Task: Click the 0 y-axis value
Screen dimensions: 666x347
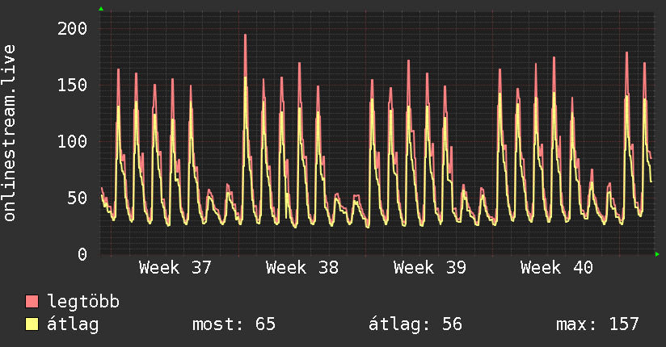Action: pyautogui.click(x=82, y=254)
